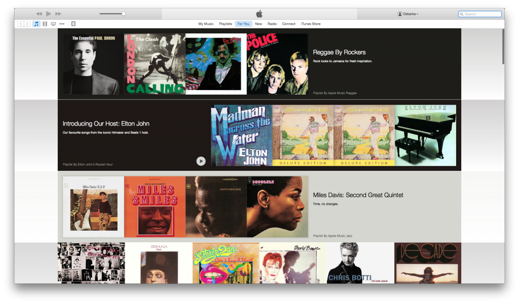Skip ahead with the fast-forward button

pos(58,14)
